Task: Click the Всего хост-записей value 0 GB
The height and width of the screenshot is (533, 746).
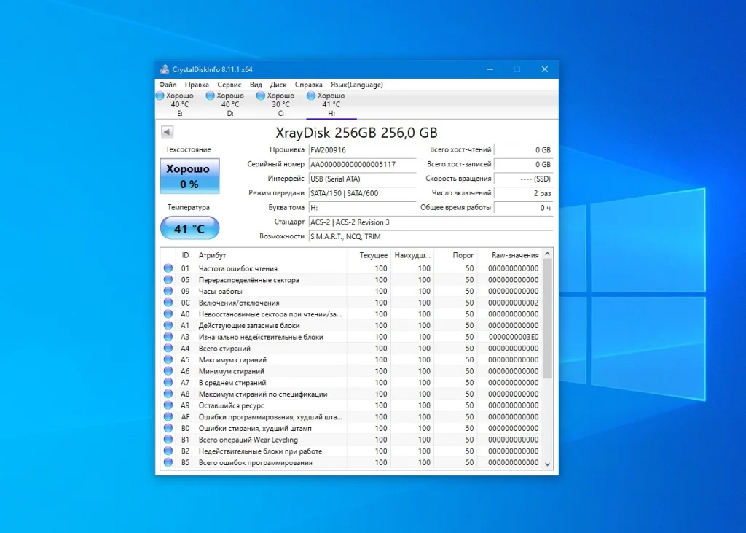Action: pyautogui.click(x=523, y=164)
